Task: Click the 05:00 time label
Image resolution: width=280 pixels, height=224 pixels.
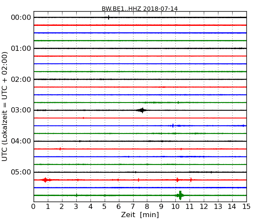Action: [21, 172]
